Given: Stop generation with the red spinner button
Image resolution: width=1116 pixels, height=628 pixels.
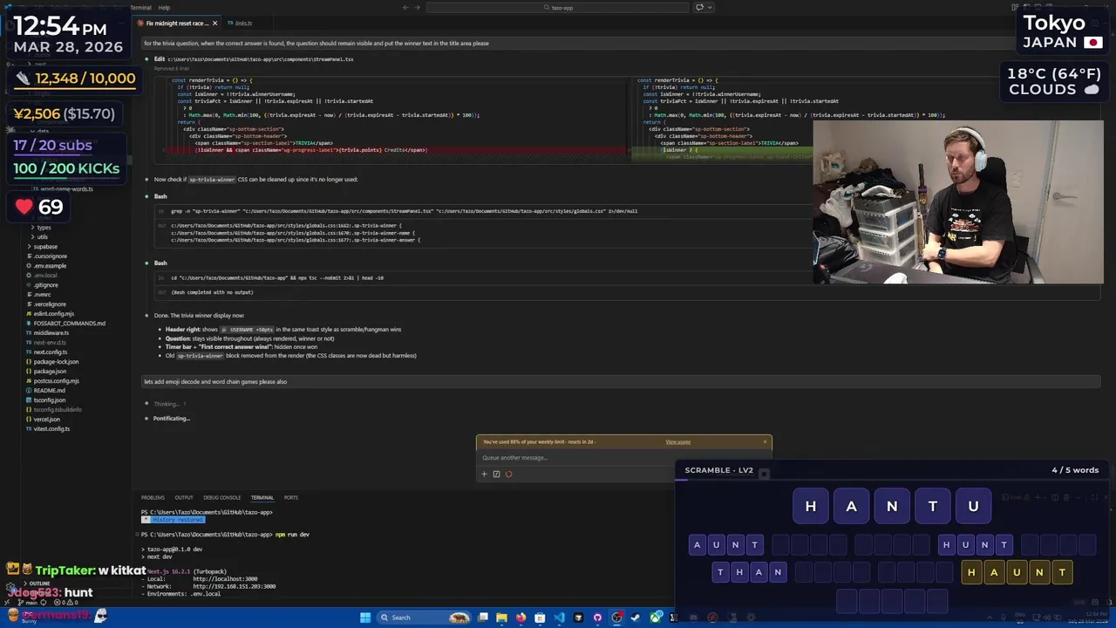Looking at the screenshot, I should tap(508, 474).
